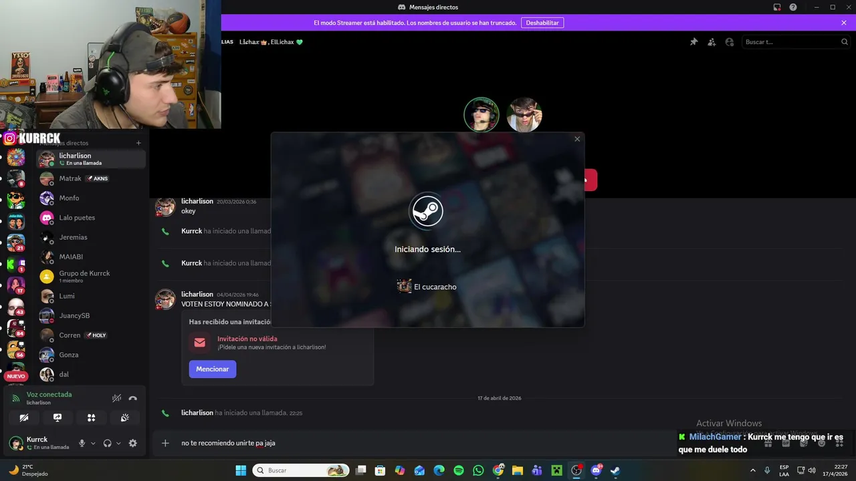This screenshot has width=856, height=481.
Task: Open Minecraft from the taskbar
Action: tap(556, 470)
